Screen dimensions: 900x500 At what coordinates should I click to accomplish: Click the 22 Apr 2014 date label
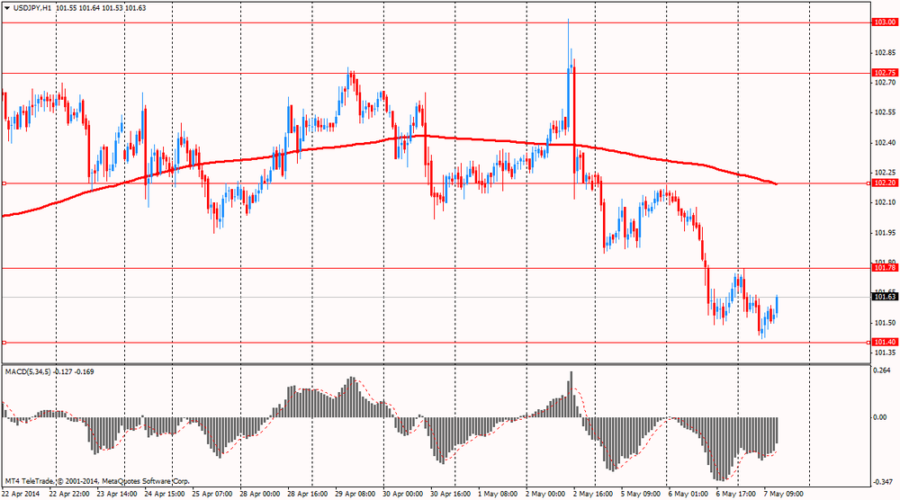tap(22, 494)
